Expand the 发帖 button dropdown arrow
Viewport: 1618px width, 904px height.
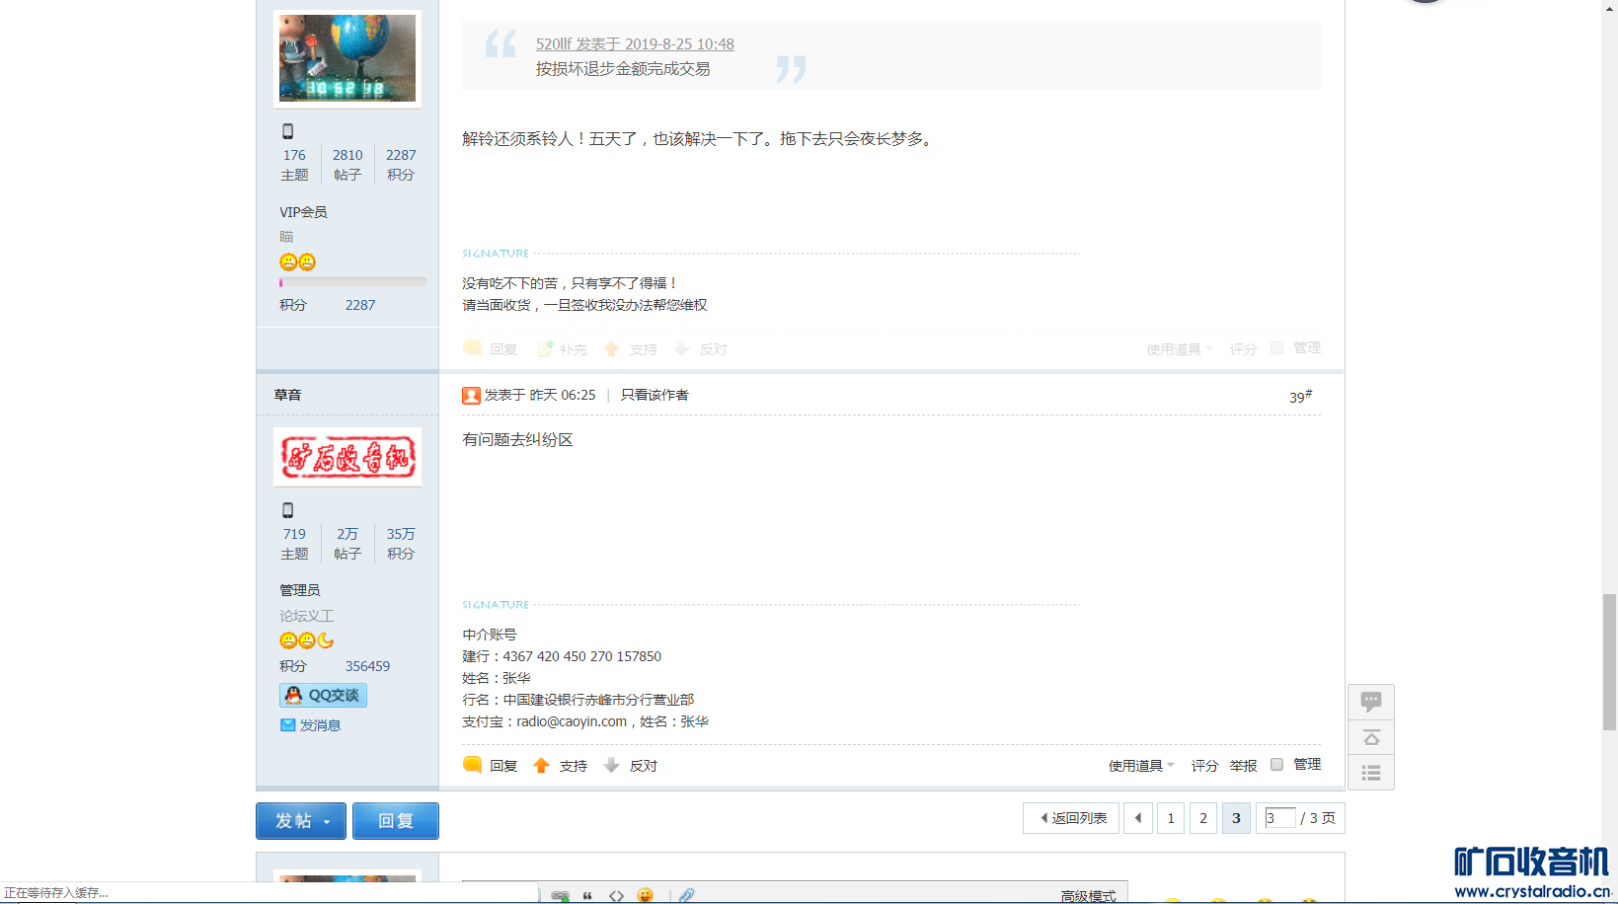pyautogui.click(x=327, y=821)
